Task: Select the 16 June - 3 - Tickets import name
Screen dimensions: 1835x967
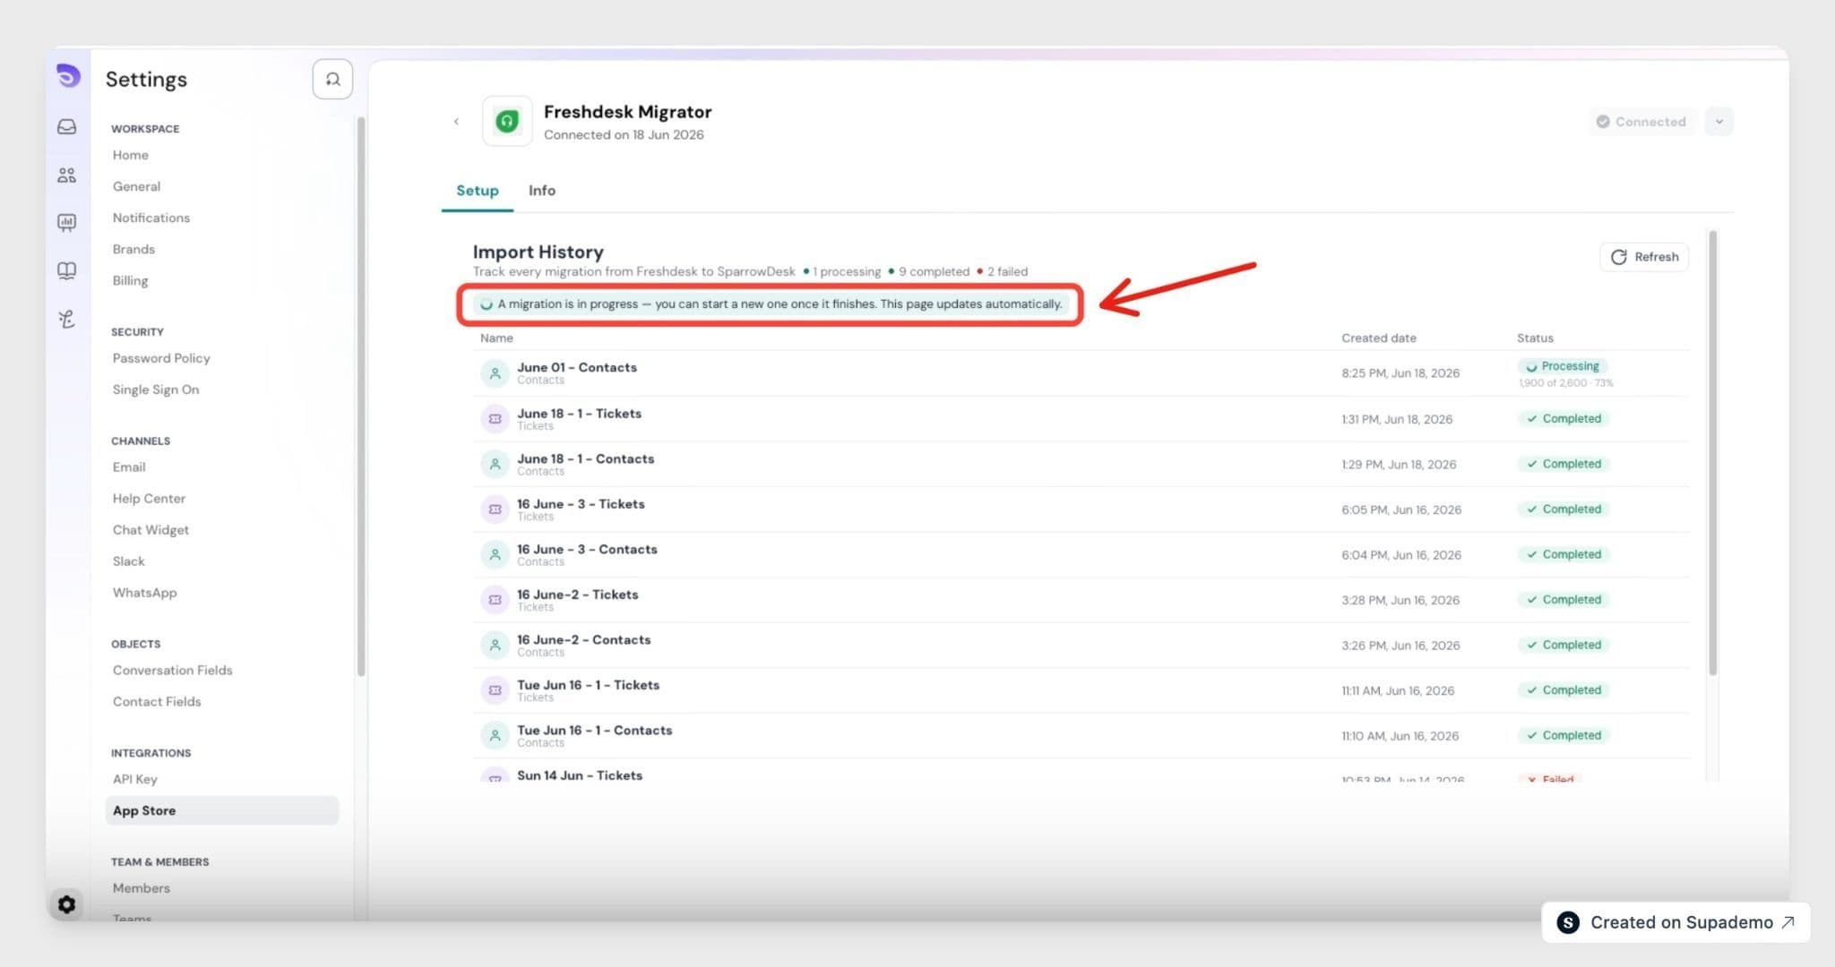Action: coord(581,504)
